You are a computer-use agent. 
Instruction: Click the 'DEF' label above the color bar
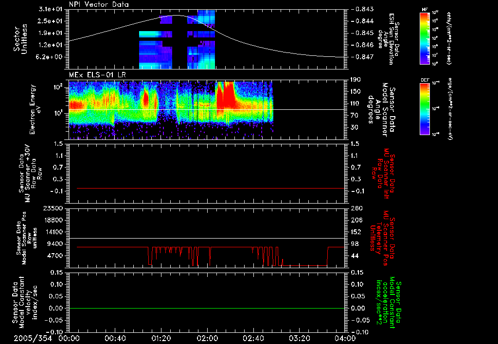pyautogui.click(x=425, y=80)
